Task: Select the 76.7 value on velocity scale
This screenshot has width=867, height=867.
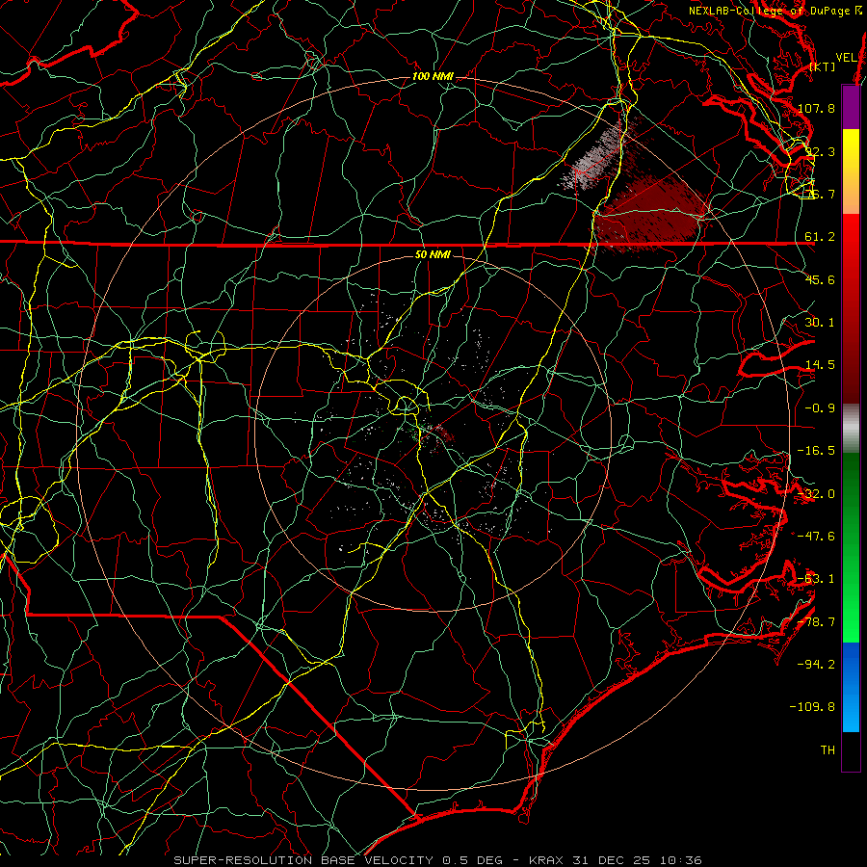Action: pos(818,194)
